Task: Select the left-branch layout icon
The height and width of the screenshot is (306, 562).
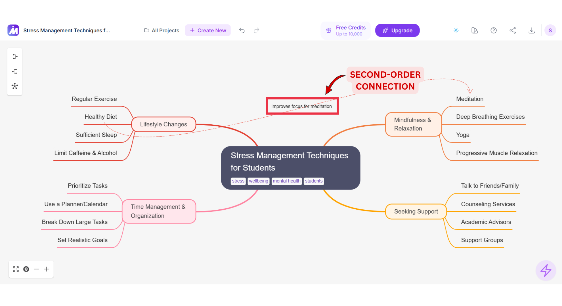Action: (15, 71)
